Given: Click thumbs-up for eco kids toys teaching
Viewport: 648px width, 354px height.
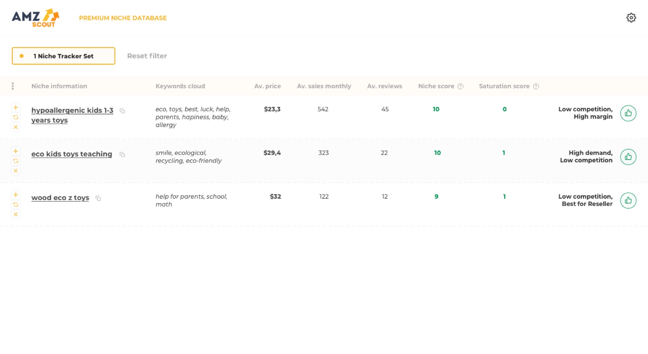Looking at the screenshot, I should tap(628, 157).
